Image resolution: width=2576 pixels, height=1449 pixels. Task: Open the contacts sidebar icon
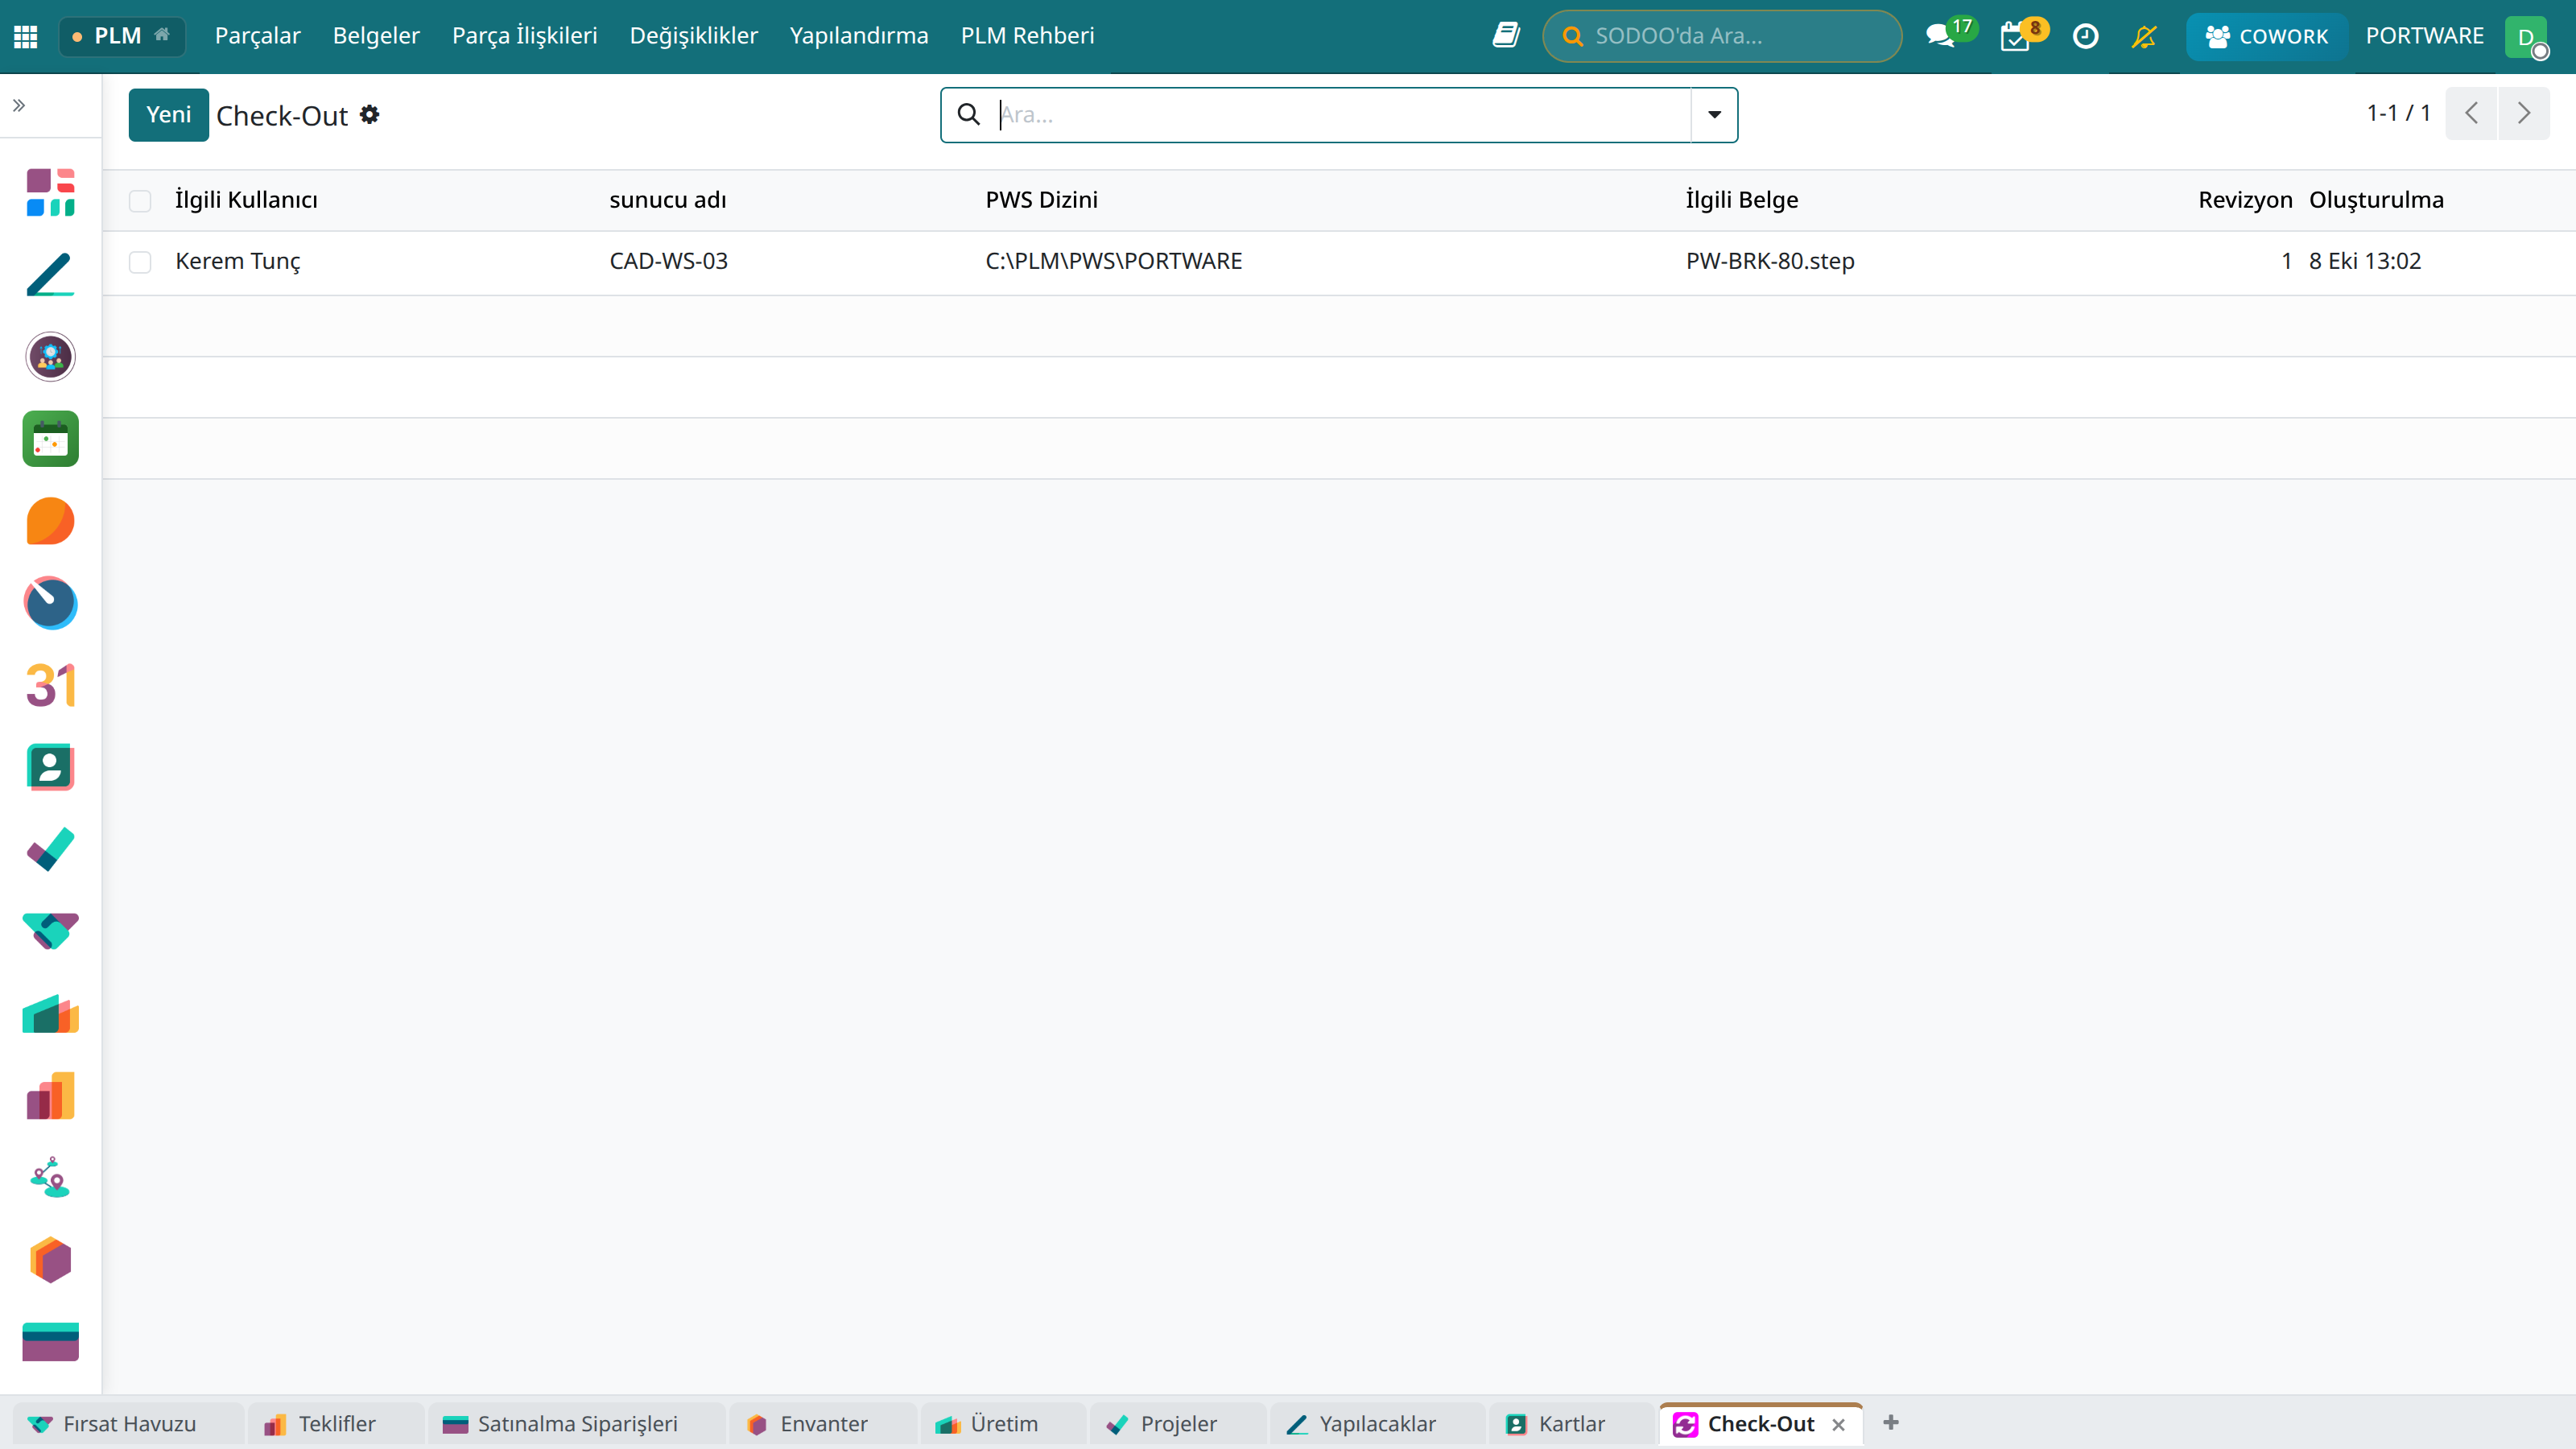point(50,767)
